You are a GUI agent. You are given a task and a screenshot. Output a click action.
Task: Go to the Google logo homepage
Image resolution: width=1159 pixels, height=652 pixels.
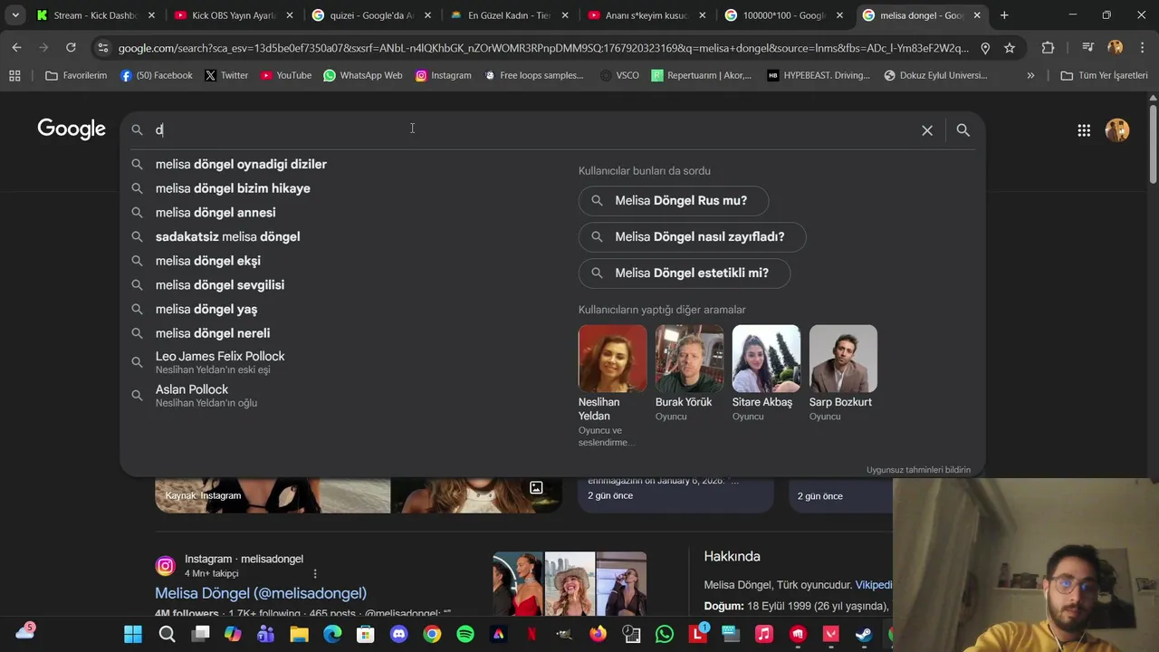coord(72,129)
